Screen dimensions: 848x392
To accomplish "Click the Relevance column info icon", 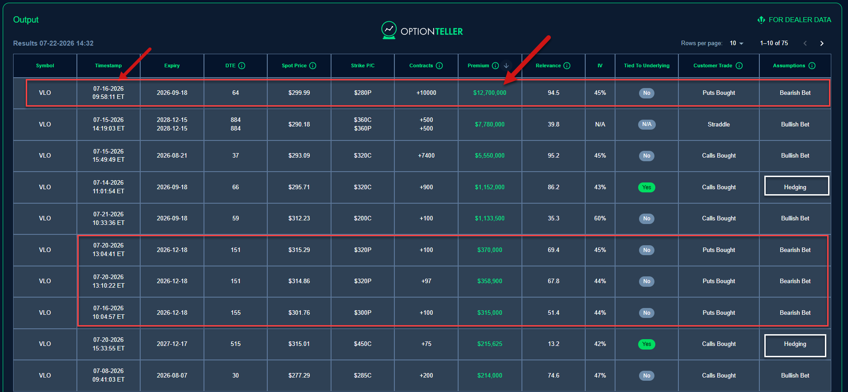I will (x=567, y=66).
